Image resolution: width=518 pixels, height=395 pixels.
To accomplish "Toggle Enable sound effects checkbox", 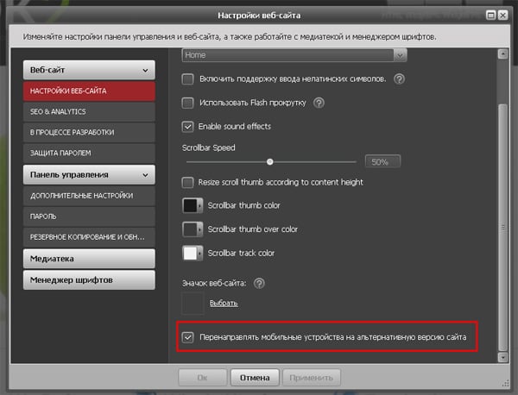I will coord(188,126).
